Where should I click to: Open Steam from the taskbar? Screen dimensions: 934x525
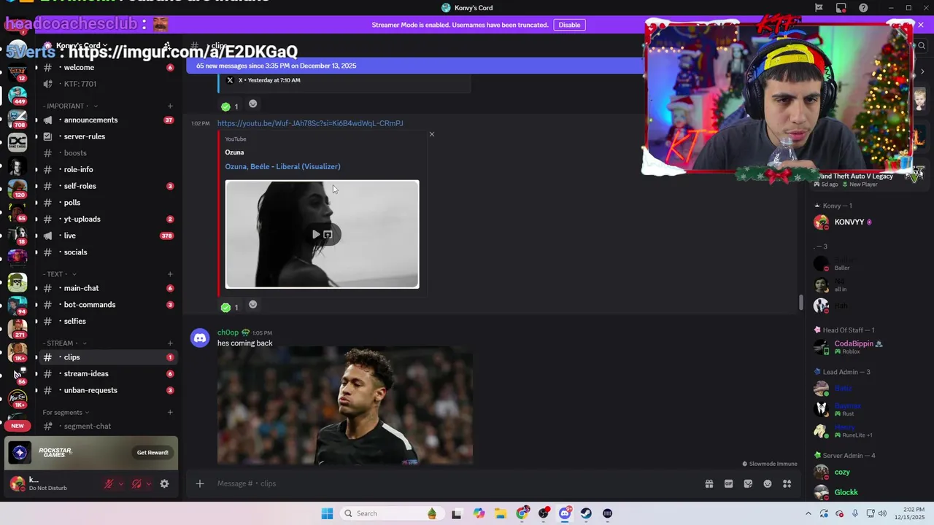(x=586, y=513)
